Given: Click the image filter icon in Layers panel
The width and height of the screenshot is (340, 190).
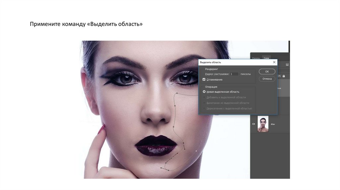Looking at the screenshot, I should (287, 65).
